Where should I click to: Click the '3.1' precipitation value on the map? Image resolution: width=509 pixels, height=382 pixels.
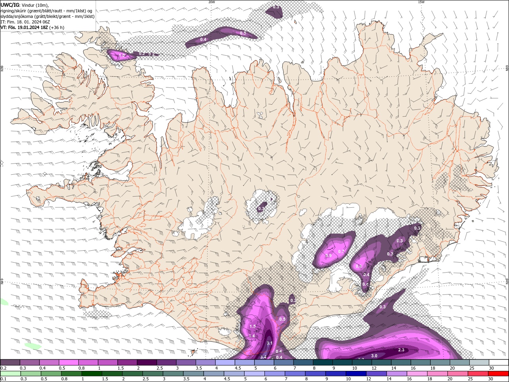click(x=269, y=343)
